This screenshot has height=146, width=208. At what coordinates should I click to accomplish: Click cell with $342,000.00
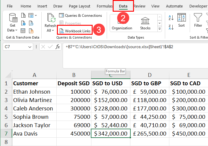pyautogui.click(x=111, y=133)
